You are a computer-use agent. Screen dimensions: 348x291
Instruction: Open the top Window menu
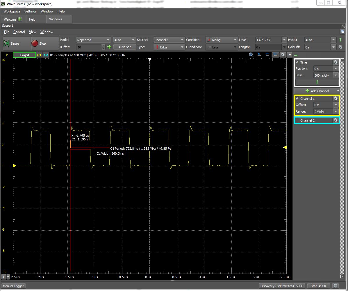point(47,11)
